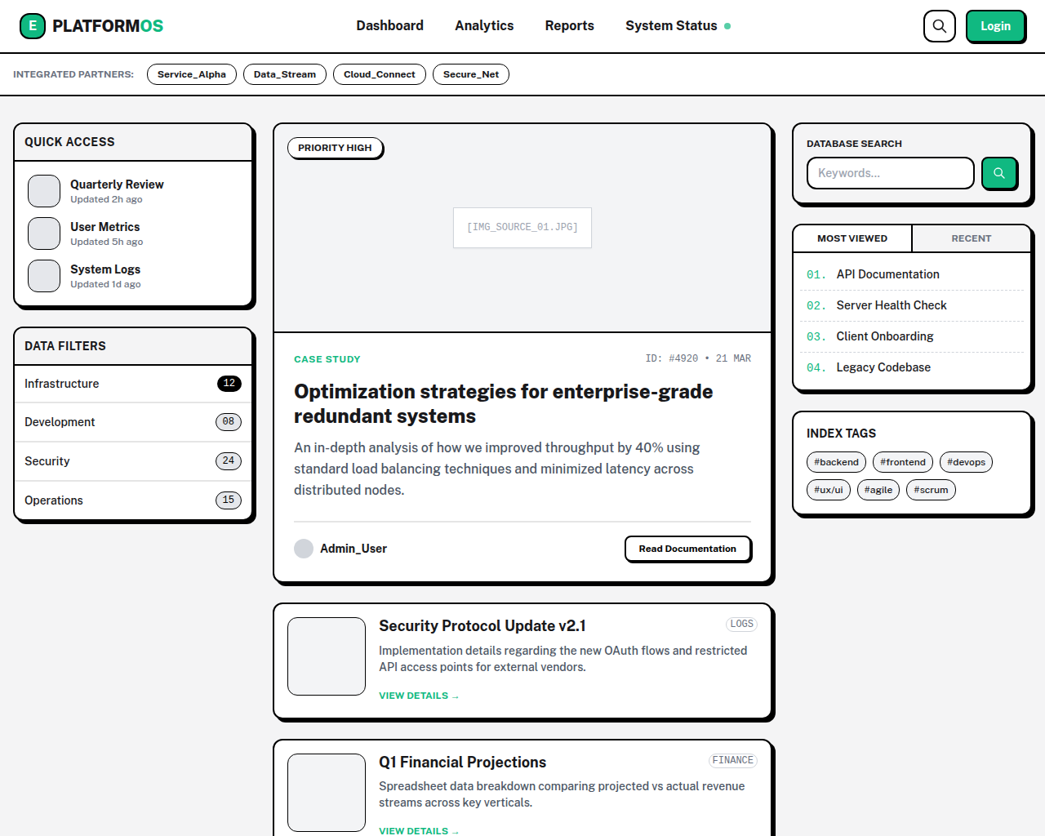Viewport: 1045px width, 836px height.
Task: Click the PLATFORMOS E logo
Action: (x=33, y=25)
